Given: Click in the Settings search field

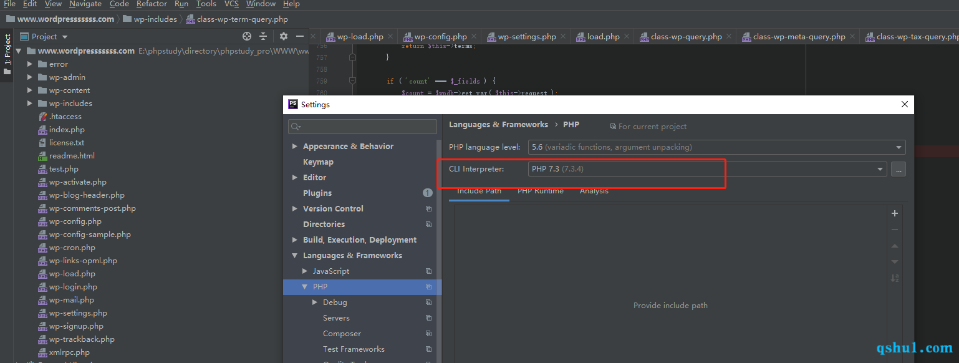Looking at the screenshot, I should point(362,127).
